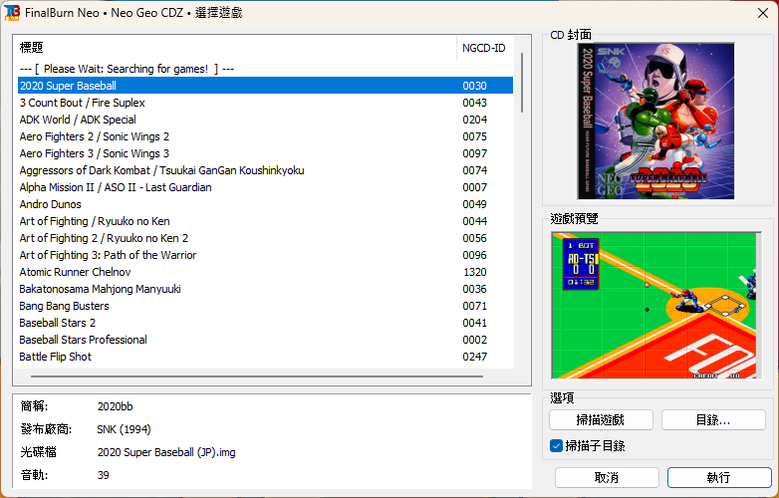
Task: Click the 掃描遊戲 button
Action: point(601,420)
